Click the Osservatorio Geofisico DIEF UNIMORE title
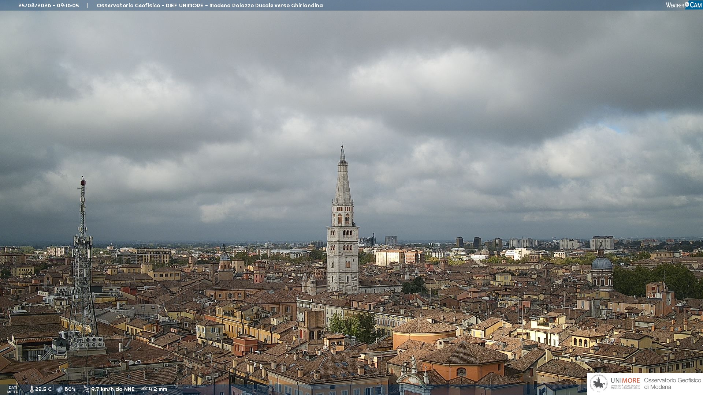This screenshot has width=703, height=395. [210, 5]
